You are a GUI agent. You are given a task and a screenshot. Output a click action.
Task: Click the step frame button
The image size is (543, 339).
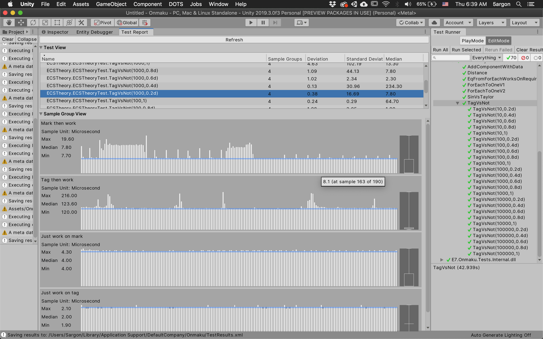pyautogui.click(x=275, y=23)
